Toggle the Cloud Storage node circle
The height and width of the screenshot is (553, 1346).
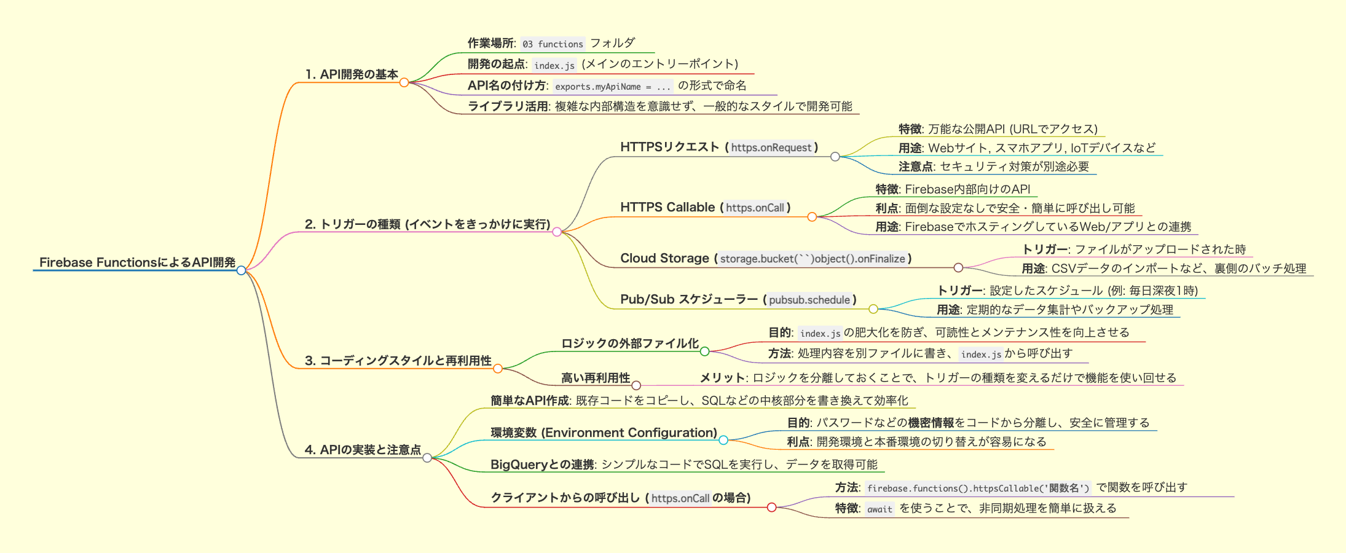(958, 267)
